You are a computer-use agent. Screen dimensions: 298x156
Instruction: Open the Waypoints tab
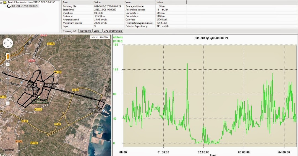tap(85, 31)
